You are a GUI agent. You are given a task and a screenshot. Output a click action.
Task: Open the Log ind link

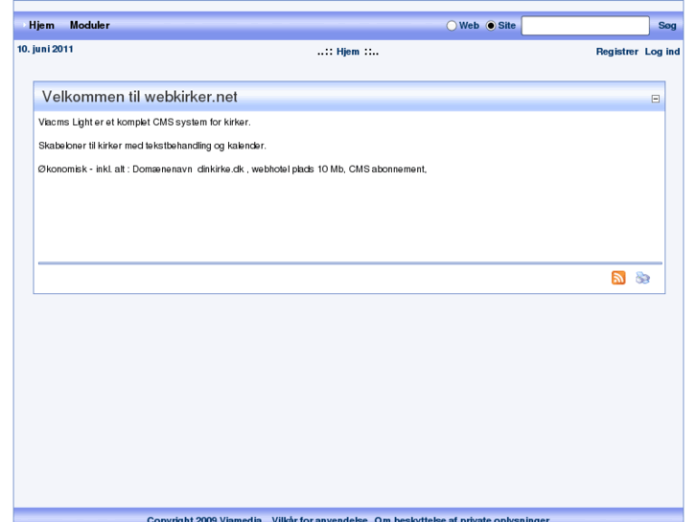[x=662, y=52]
